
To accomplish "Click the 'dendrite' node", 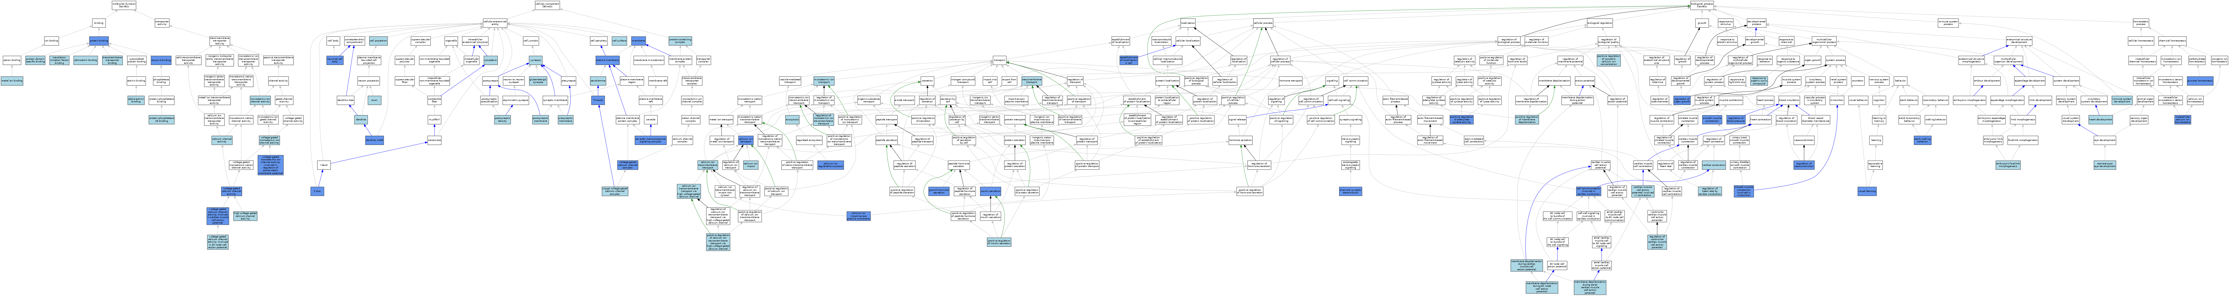I will (361, 119).
